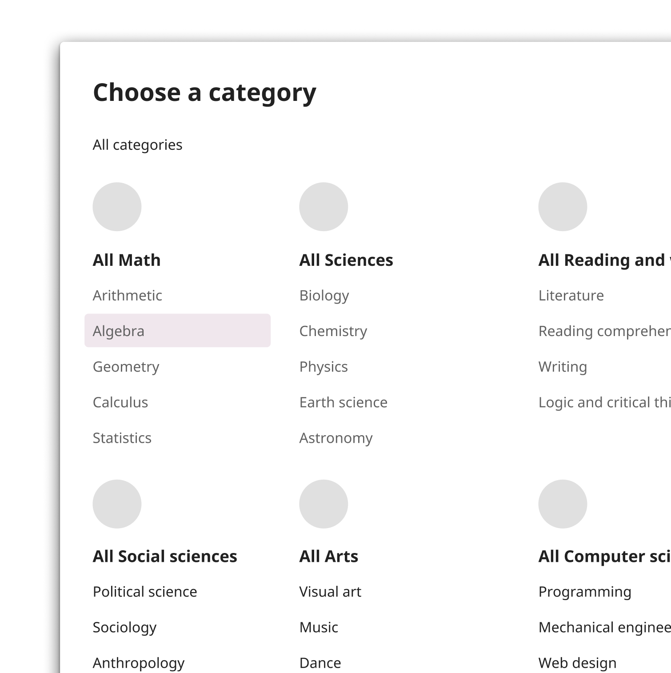Choose Chemistry from the Sciences list

[333, 331]
